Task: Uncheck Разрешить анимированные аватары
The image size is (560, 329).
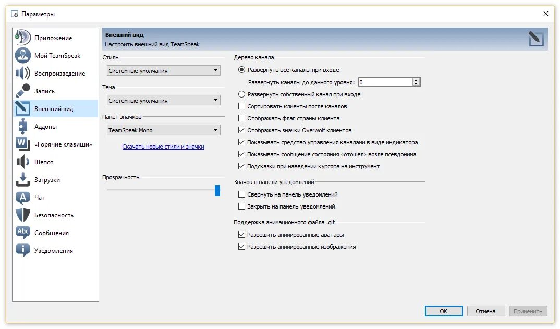Action: (x=242, y=234)
